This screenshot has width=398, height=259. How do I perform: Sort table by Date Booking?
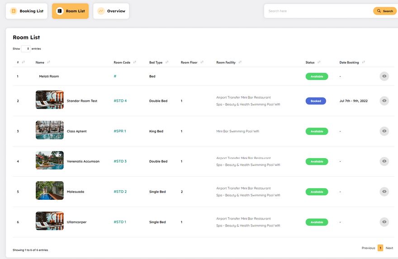click(x=363, y=62)
